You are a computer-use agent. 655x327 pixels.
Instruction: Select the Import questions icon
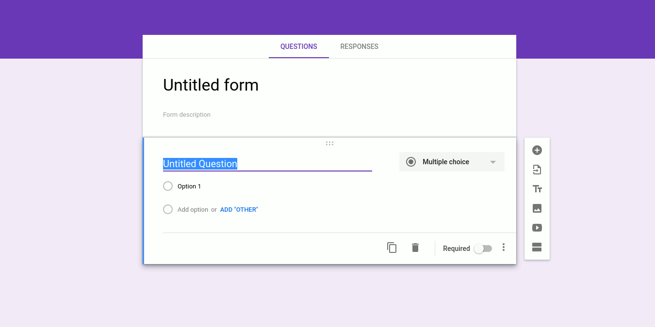(537, 170)
